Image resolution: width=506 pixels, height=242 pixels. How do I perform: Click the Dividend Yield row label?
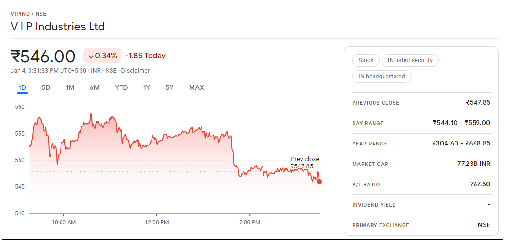click(374, 205)
